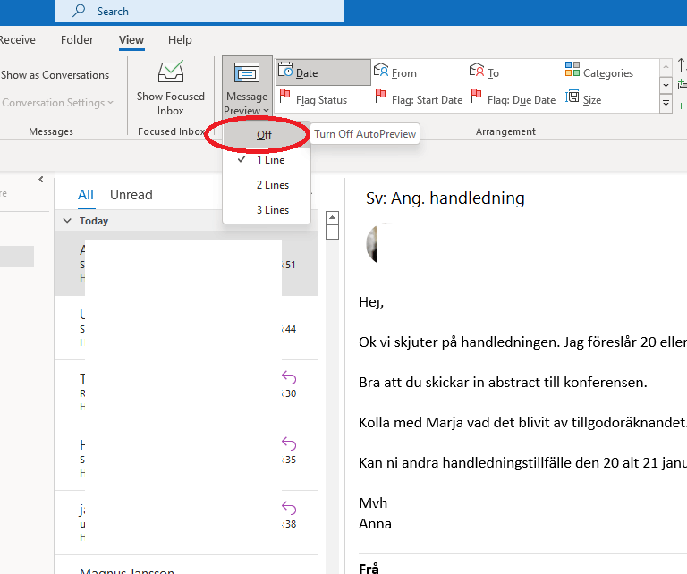The height and width of the screenshot is (574, 687).
Task: Expand Conversation Settings dropdown
Action: [57, 103]
